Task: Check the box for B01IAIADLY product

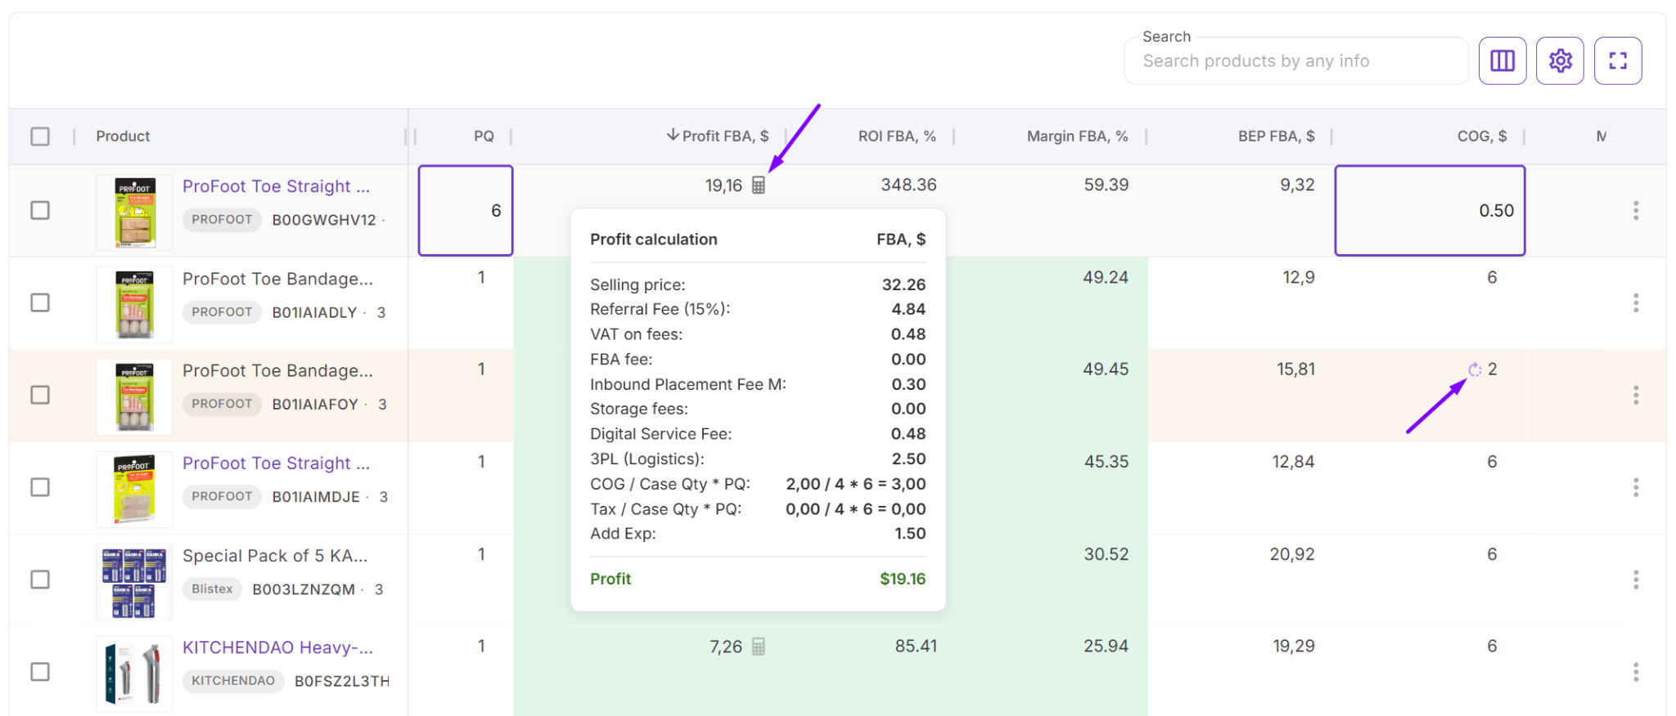Action: tap(40, 302)
